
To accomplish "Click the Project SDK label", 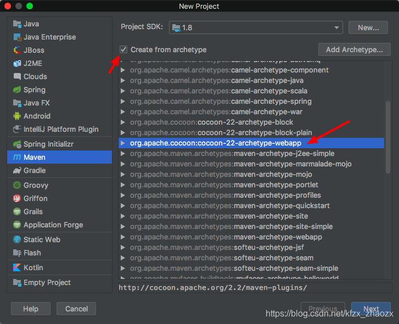I will [142, 27].
